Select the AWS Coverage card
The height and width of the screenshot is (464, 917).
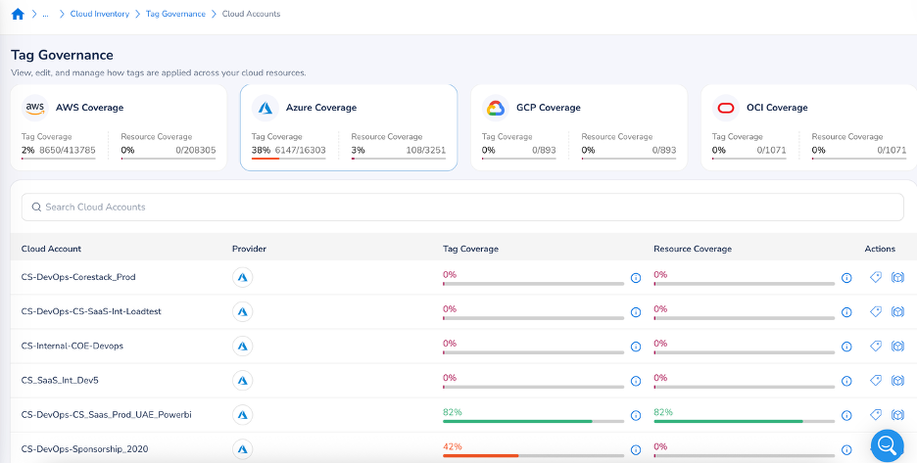pyautogui.click(x=119, y=127)
